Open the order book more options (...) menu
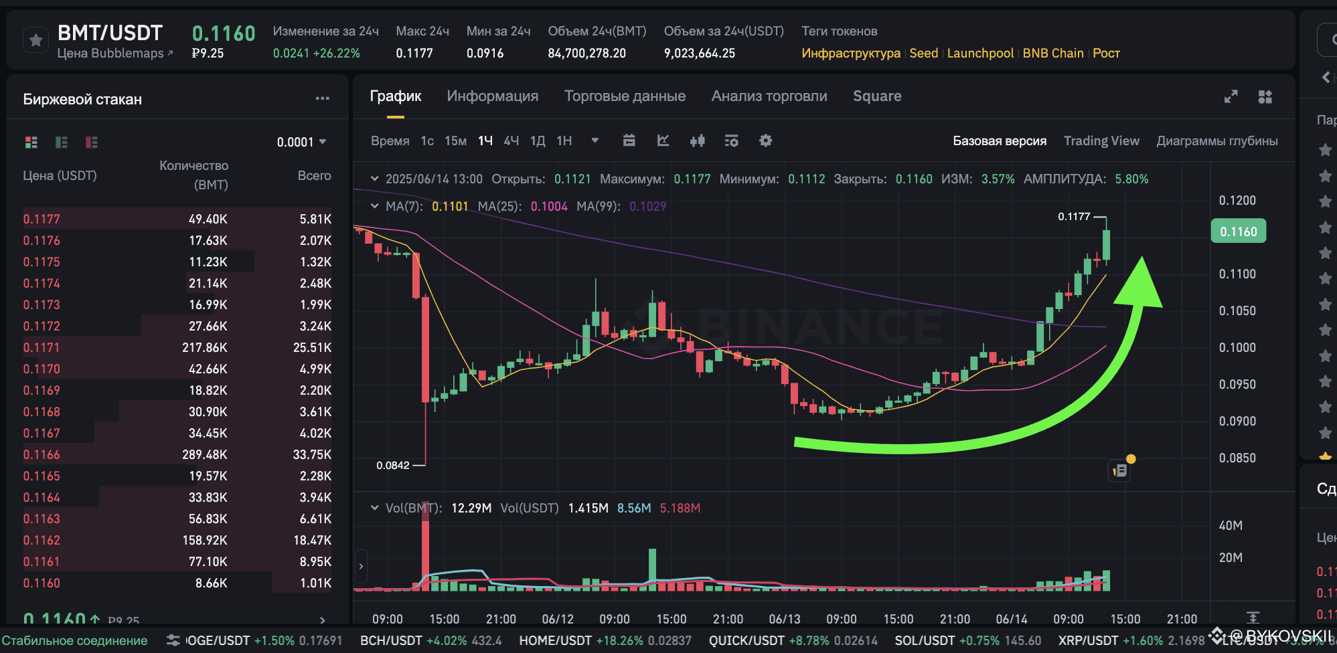The height and width of the screenshot is (653, 1337). pyautogui.click(x=322, y=98)
